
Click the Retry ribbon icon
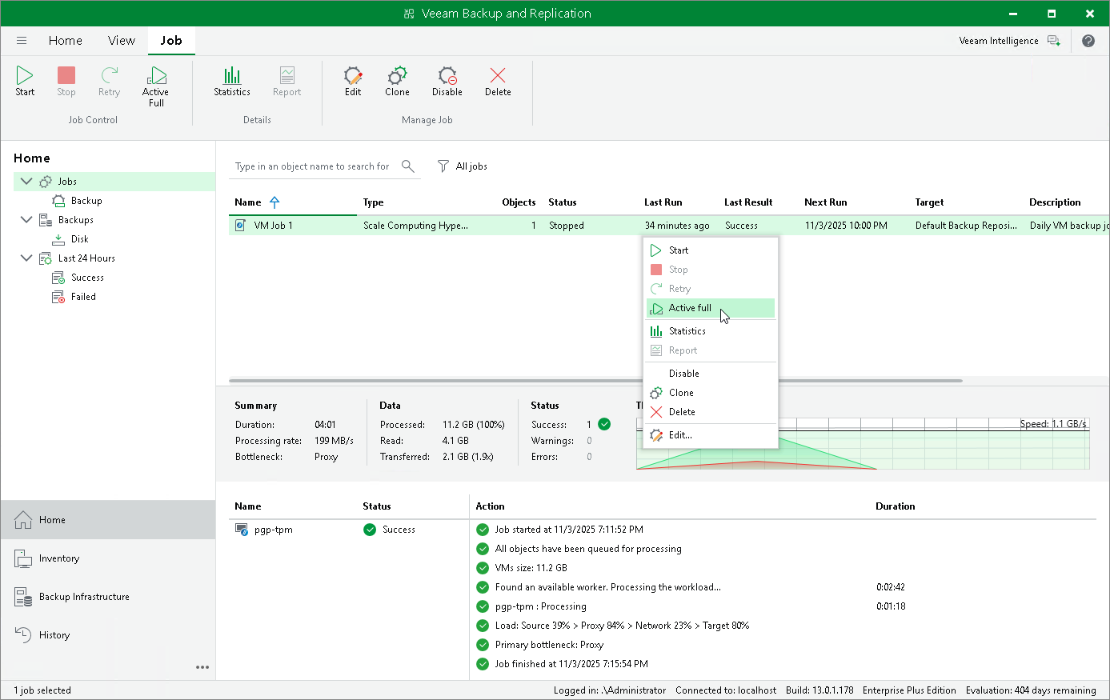click(110, 75)
